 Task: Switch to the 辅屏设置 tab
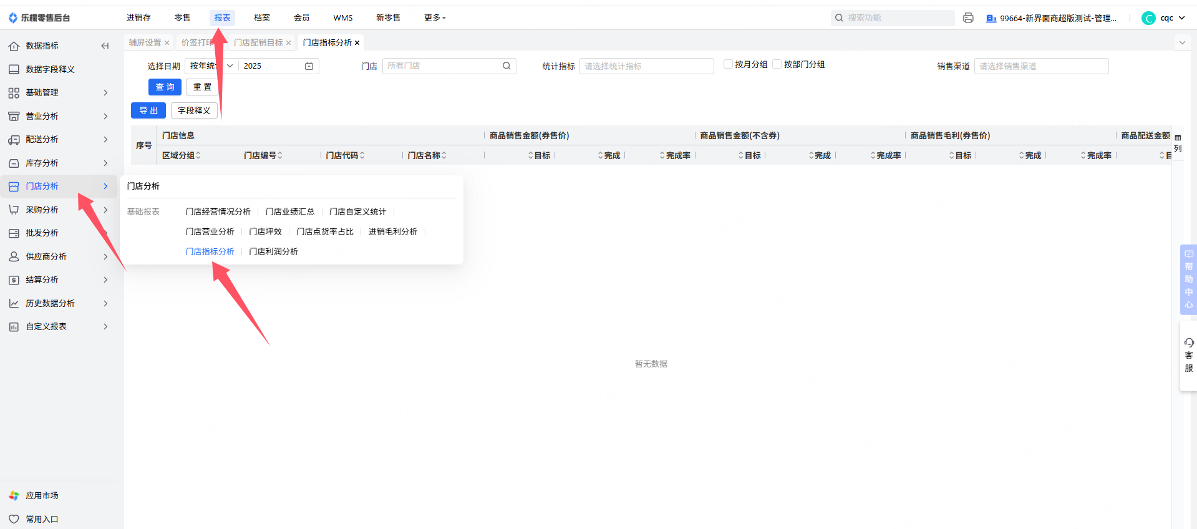145,43
